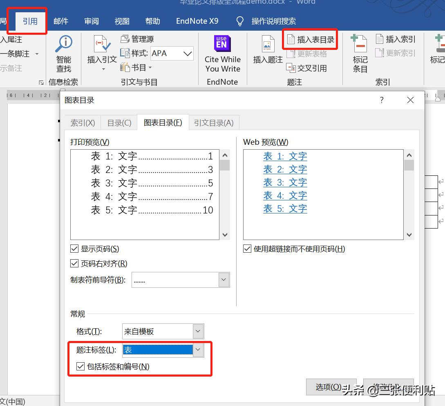Select the 审阅 ribbon tab
The height and width of the screenshot is (406, 445).
tap(91, 21)
